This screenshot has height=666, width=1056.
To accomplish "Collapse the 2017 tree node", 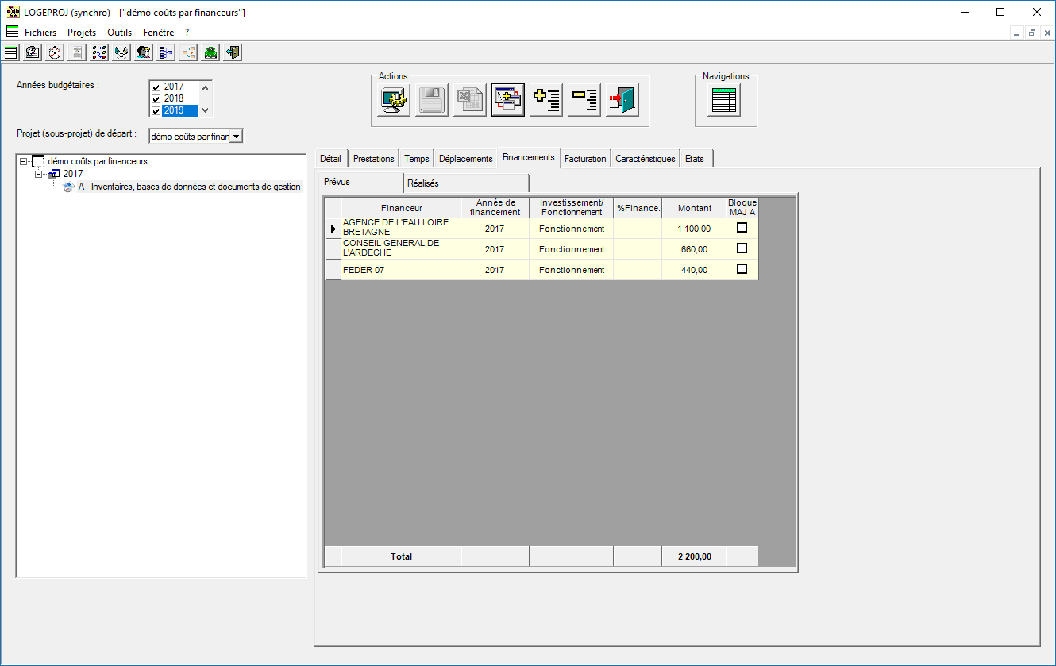I will [38, 174].
